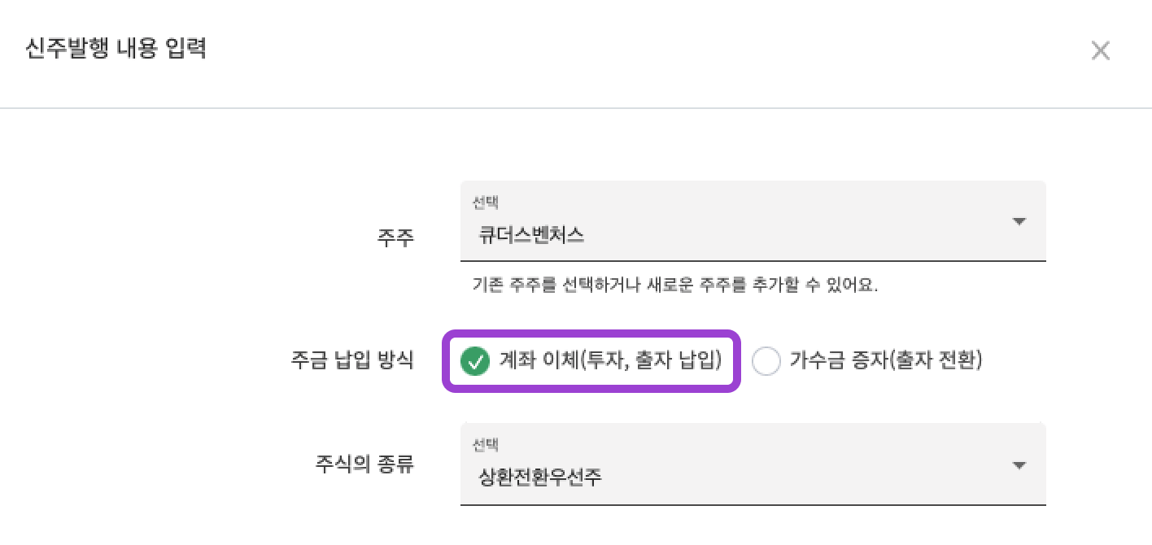Click the green checkmark radio icon

(474, 361)
